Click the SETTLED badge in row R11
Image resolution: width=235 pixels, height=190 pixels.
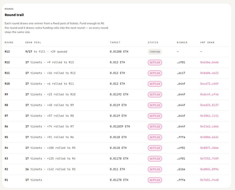pyautogui.click(x=155, y=73)
